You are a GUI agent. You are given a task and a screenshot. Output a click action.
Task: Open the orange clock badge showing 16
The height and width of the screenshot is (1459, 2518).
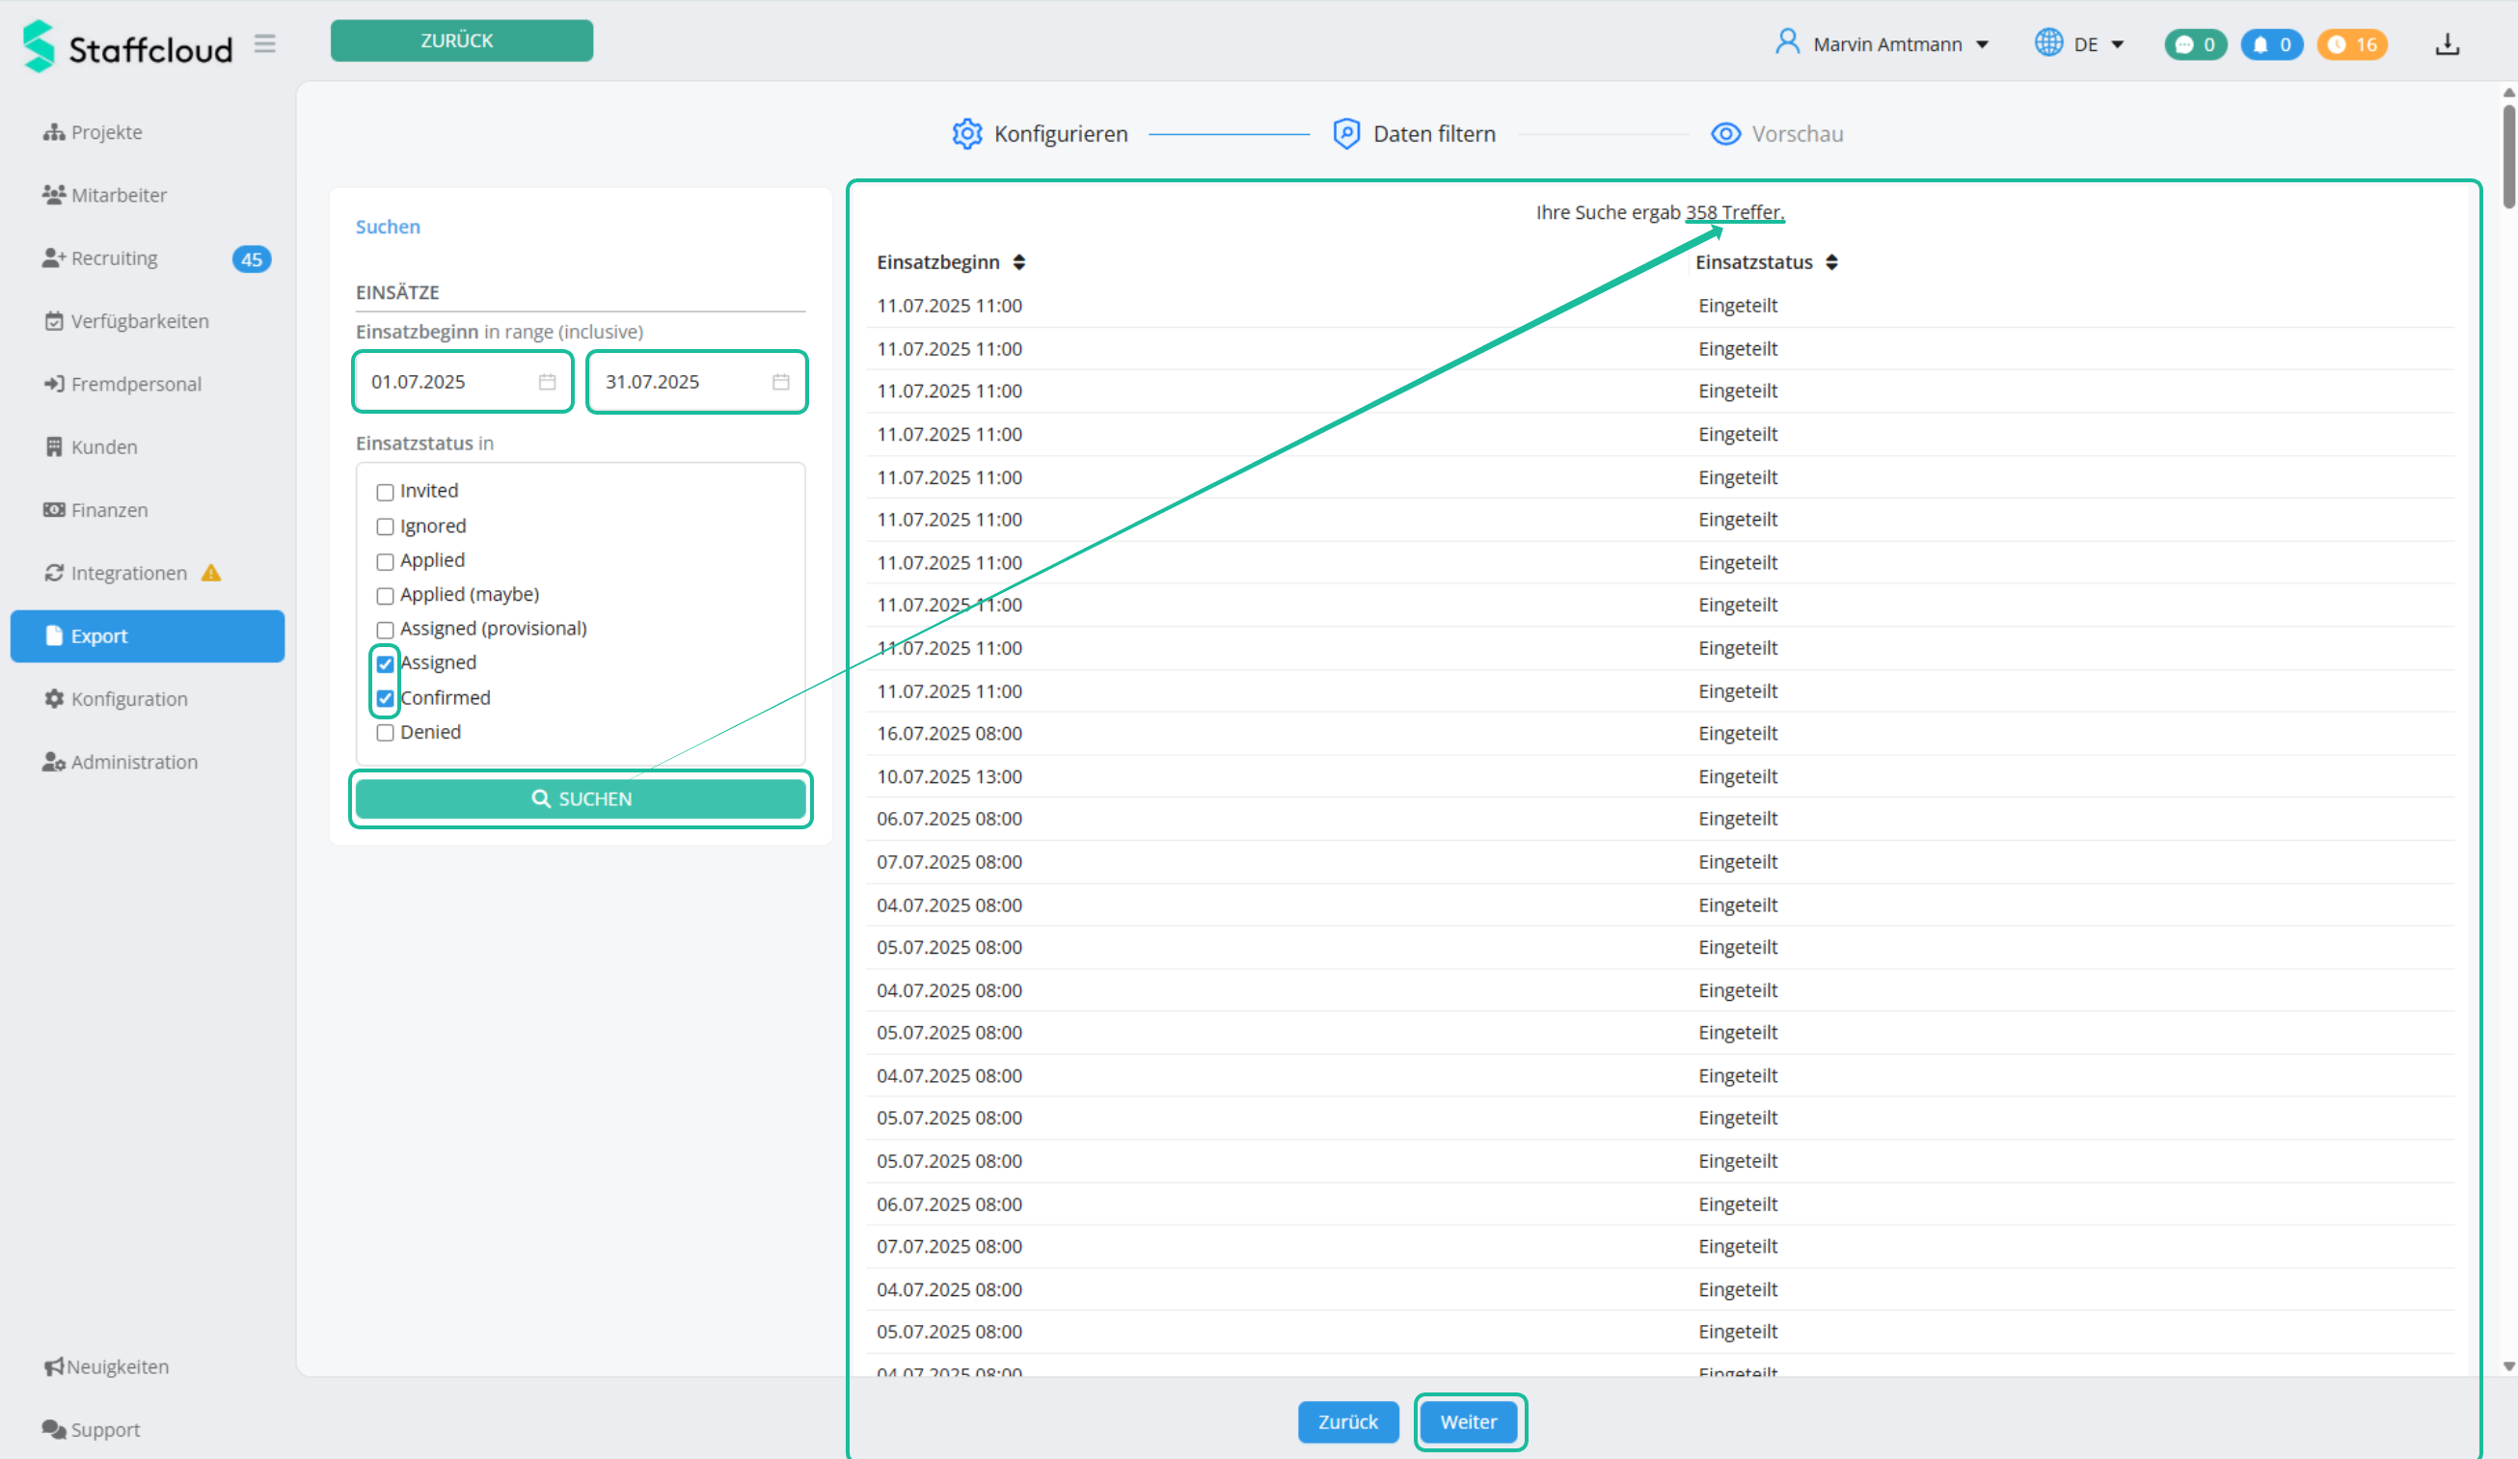[2351, 44]
